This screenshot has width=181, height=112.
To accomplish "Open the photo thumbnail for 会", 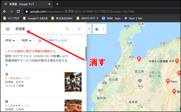I will (73, 82).
